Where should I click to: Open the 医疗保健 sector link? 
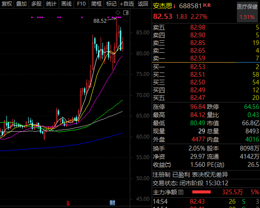pyautogui.click(x=247, y=7)
